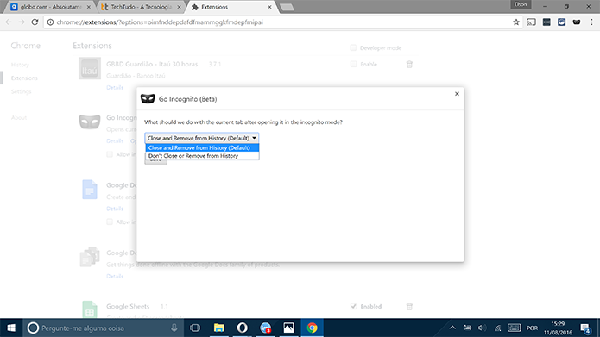Bookmark this page with the star icon
The width and height of the screenshot is (600, 337).
pos(515,22)
